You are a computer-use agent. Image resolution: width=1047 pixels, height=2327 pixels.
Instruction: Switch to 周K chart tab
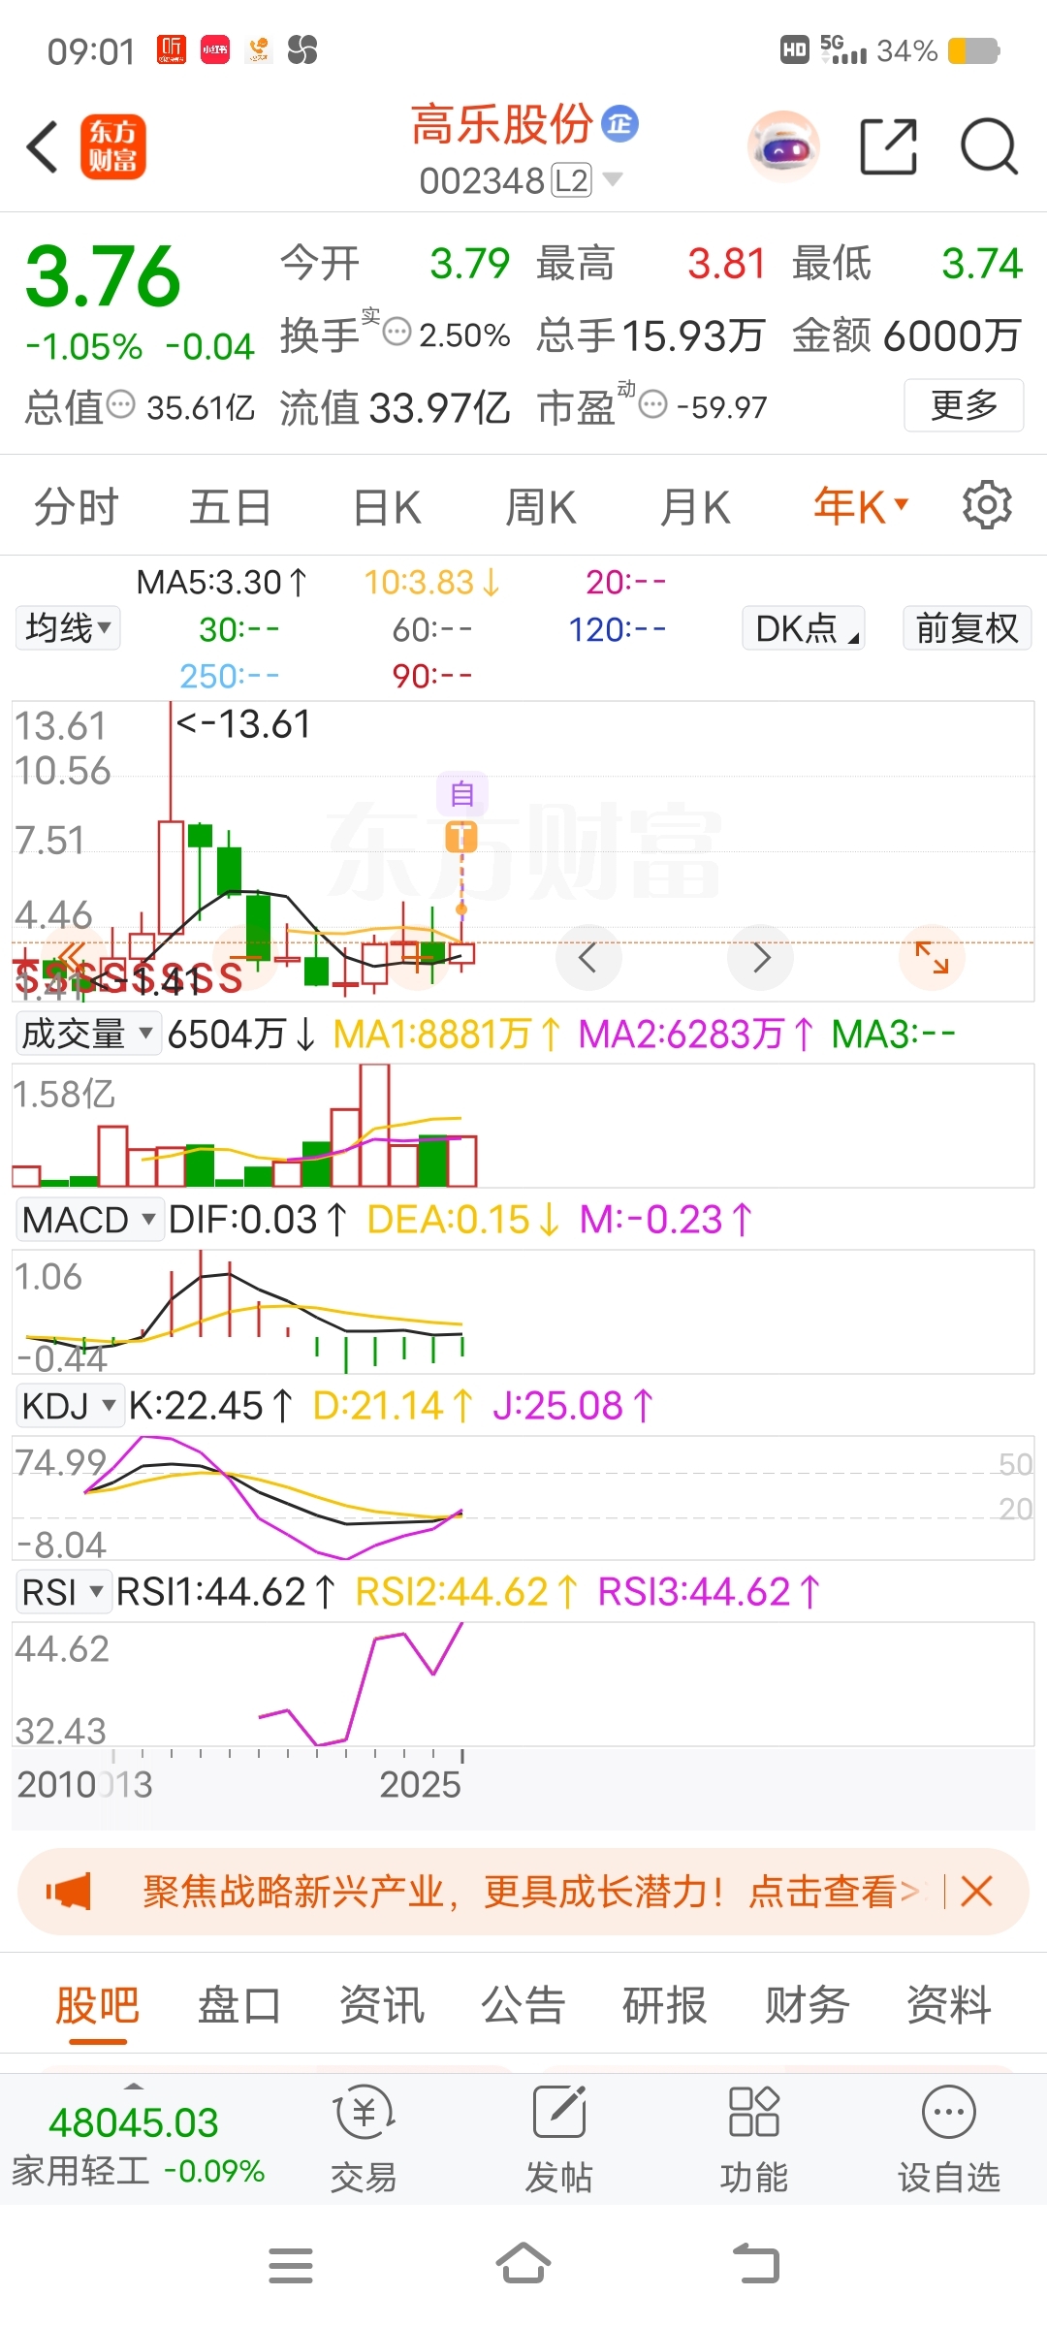pyautogui.click(x=541, y=506)
